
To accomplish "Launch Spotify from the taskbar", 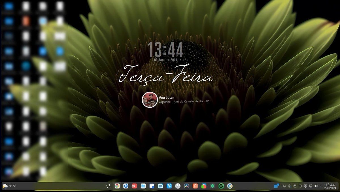I will coord(221,186).
